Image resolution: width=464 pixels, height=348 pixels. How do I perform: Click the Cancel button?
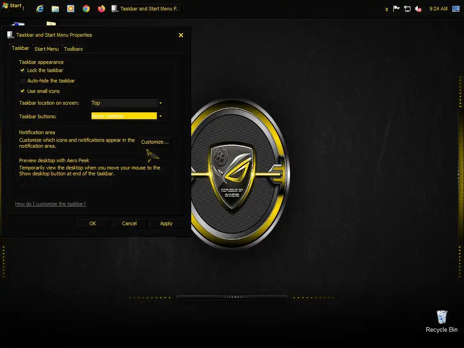129,223
